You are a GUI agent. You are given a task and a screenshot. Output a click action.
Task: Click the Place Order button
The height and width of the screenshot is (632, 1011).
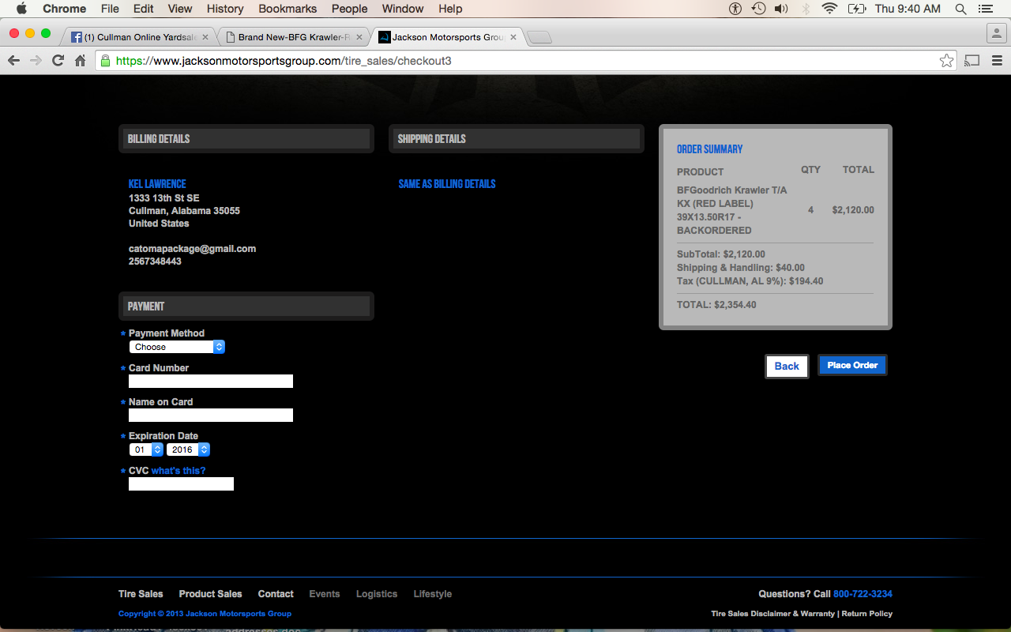pyautogui.click(x=852, y=365)
